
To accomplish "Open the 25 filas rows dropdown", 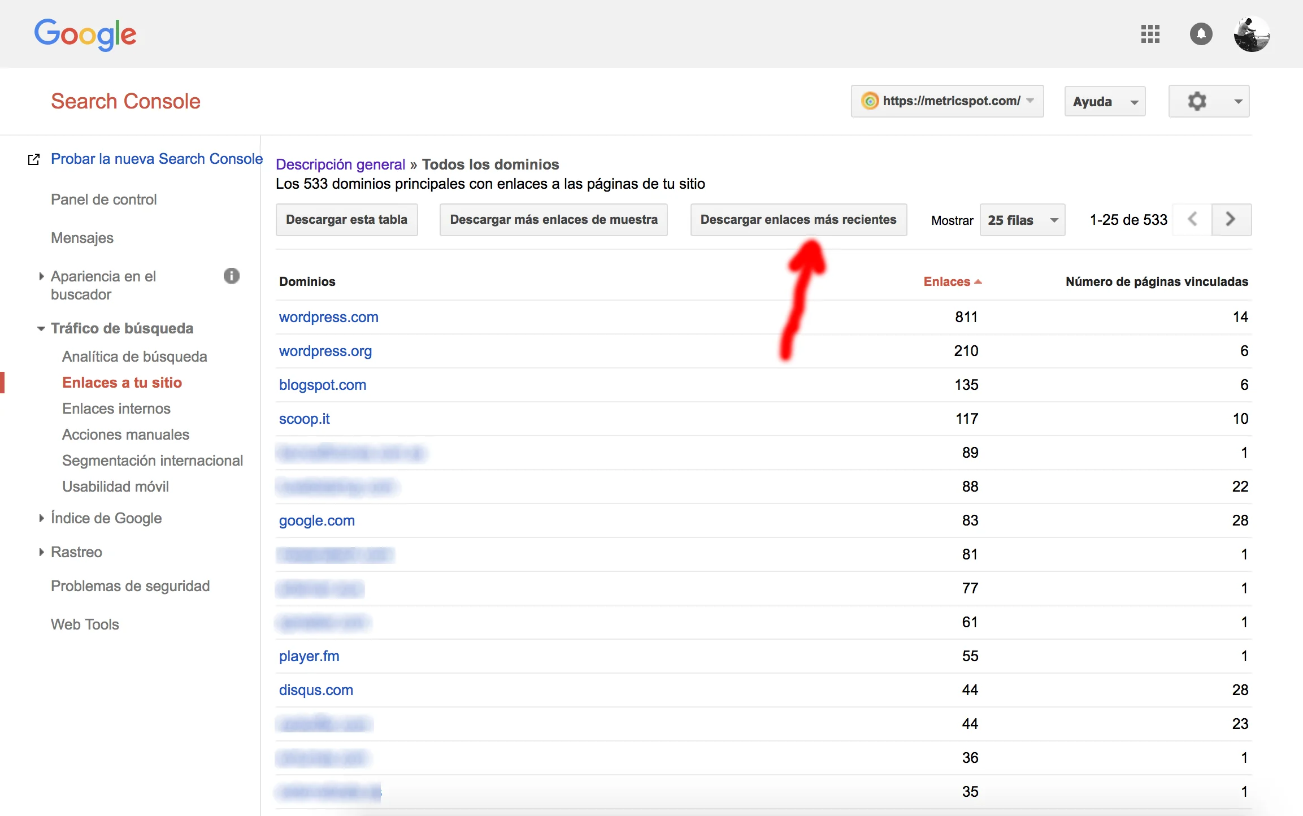I will (1022, 220).
